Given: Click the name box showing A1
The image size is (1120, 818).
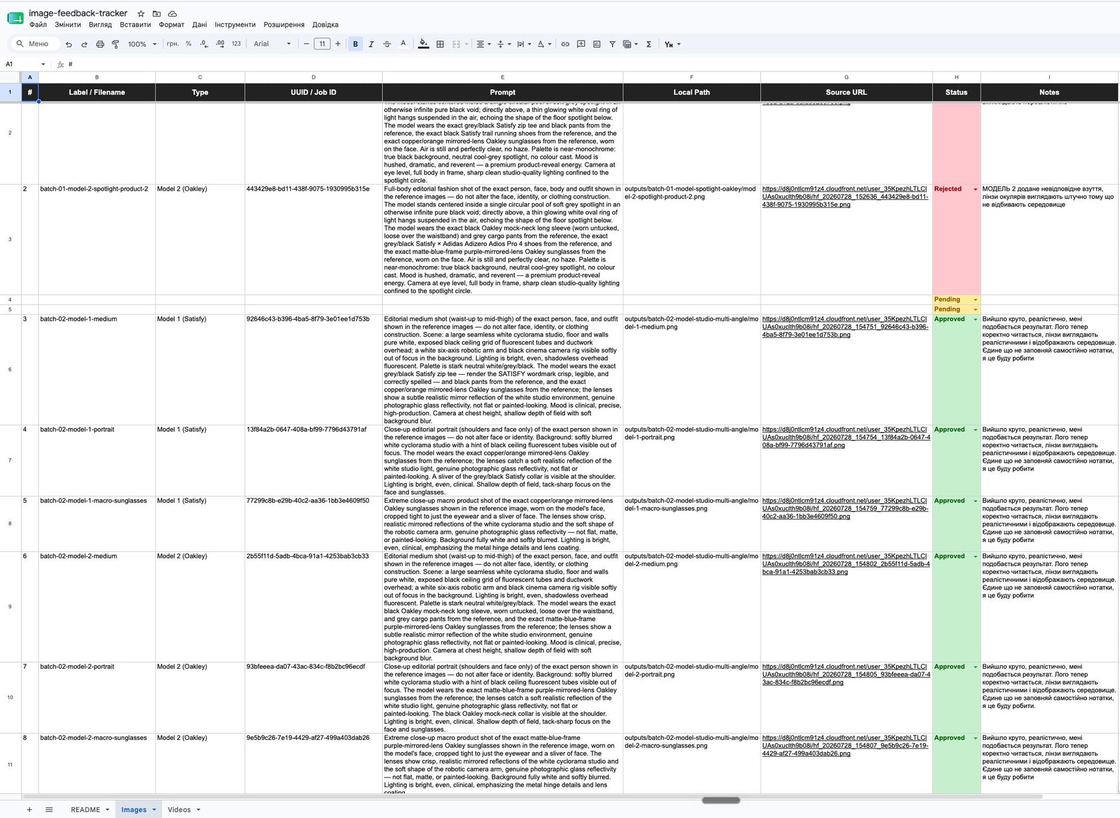Looking at the screenshot, I should [x=25, y=64].
